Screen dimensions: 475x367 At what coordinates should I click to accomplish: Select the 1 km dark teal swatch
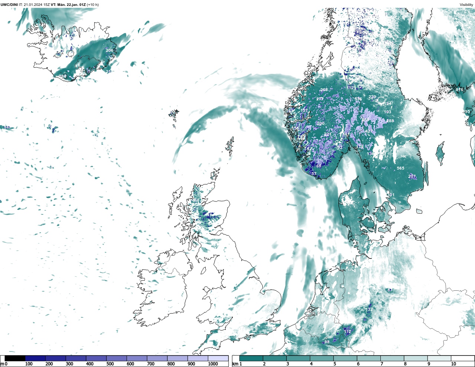click(251, 358)
